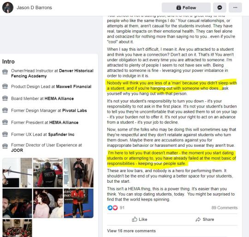Image resolution: width=249 pixels, height=237 pixels.
Task: Click Jason D Barrons profile avatar
Action: (8, 8)
